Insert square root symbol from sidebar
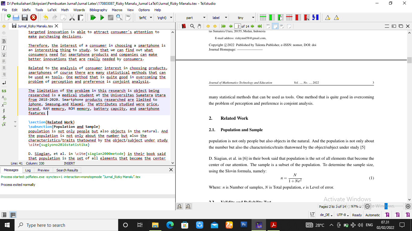 tap(4, 124)
